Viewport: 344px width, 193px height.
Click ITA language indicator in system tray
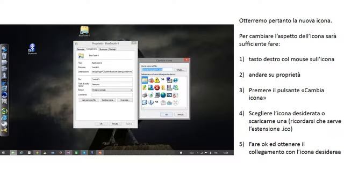pyautogui.click(x=216, y=152)
